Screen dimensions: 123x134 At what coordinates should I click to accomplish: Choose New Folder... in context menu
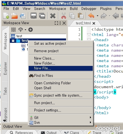(x=61, y=63)
